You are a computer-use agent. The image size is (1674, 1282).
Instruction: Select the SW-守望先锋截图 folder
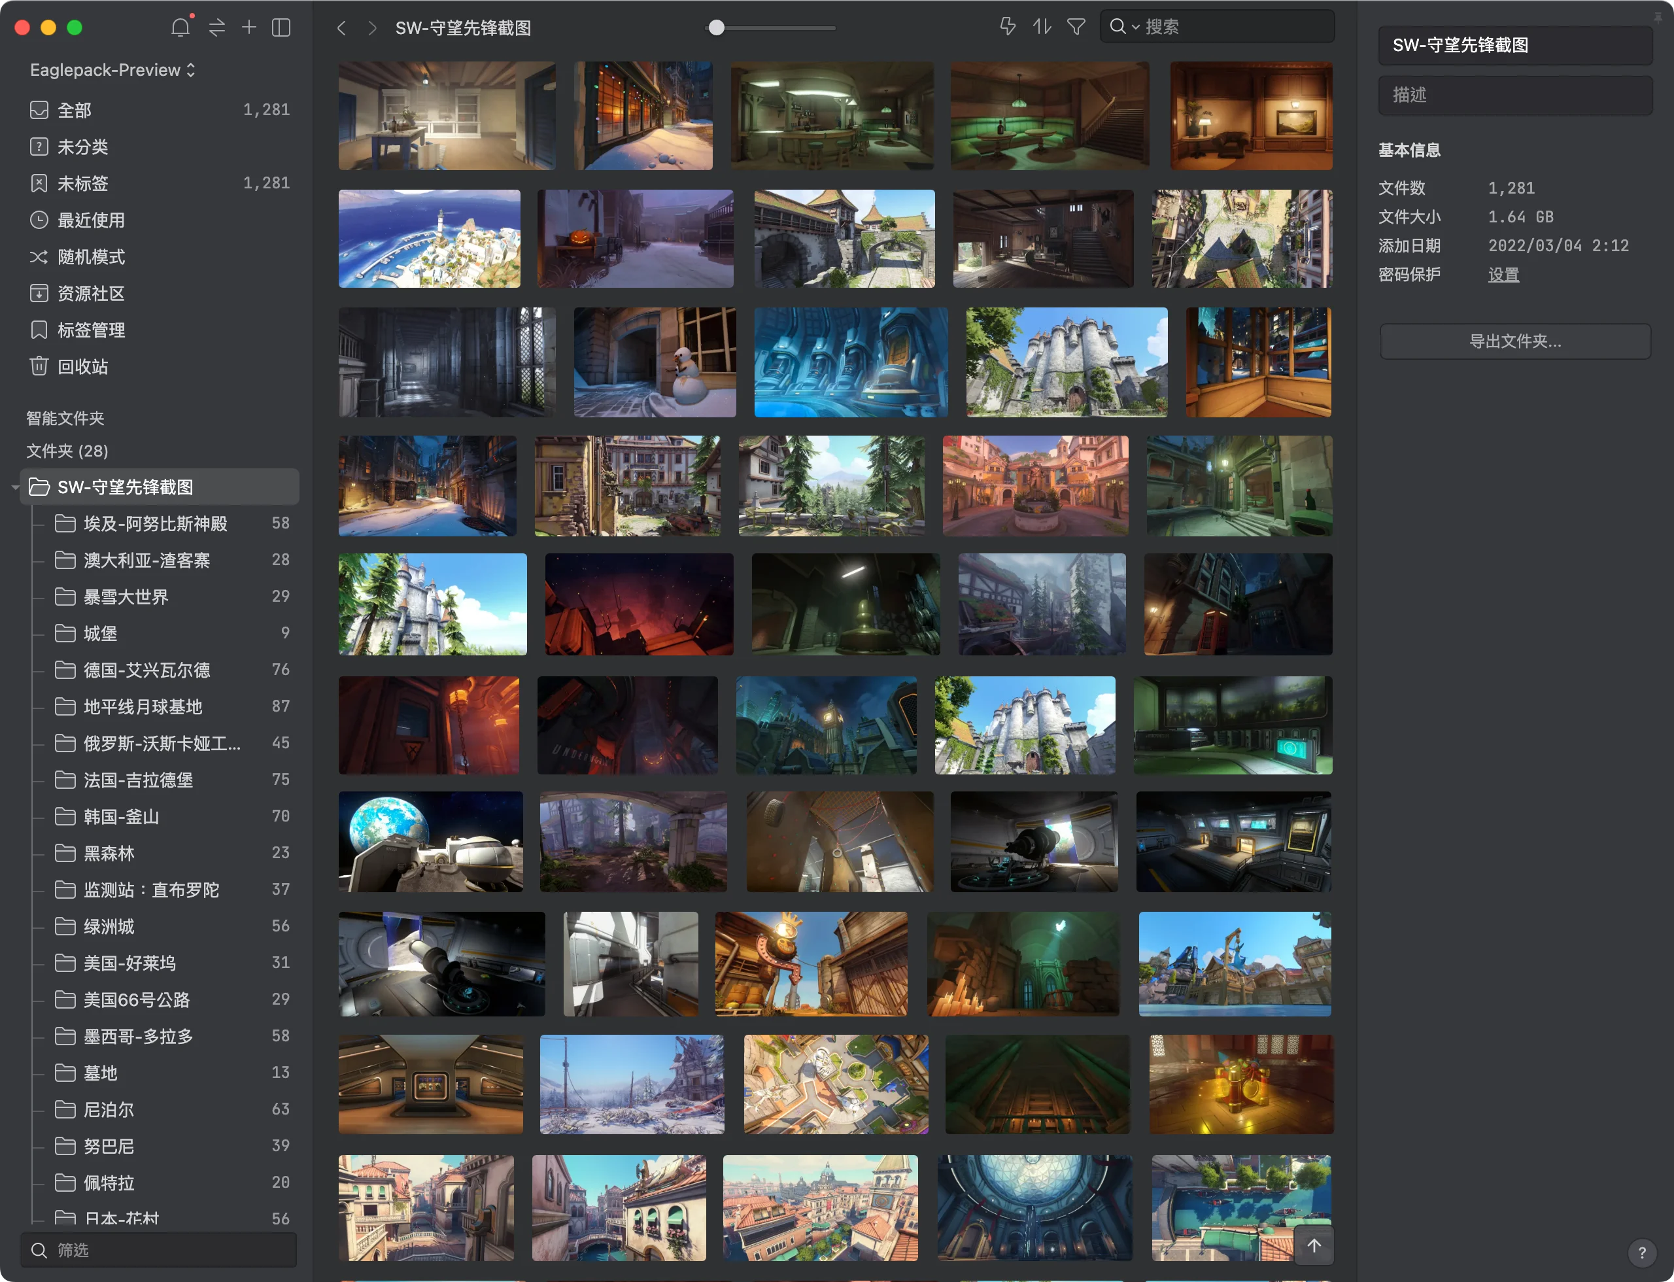(x=160, y=487)
